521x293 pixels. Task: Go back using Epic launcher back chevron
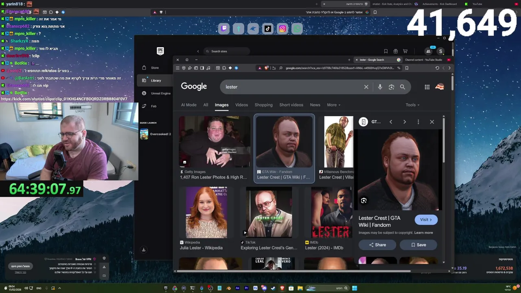[198, 51]
